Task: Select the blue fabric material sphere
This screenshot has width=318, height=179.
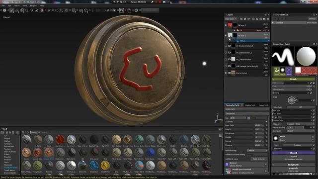Action: tap(150, 153)
